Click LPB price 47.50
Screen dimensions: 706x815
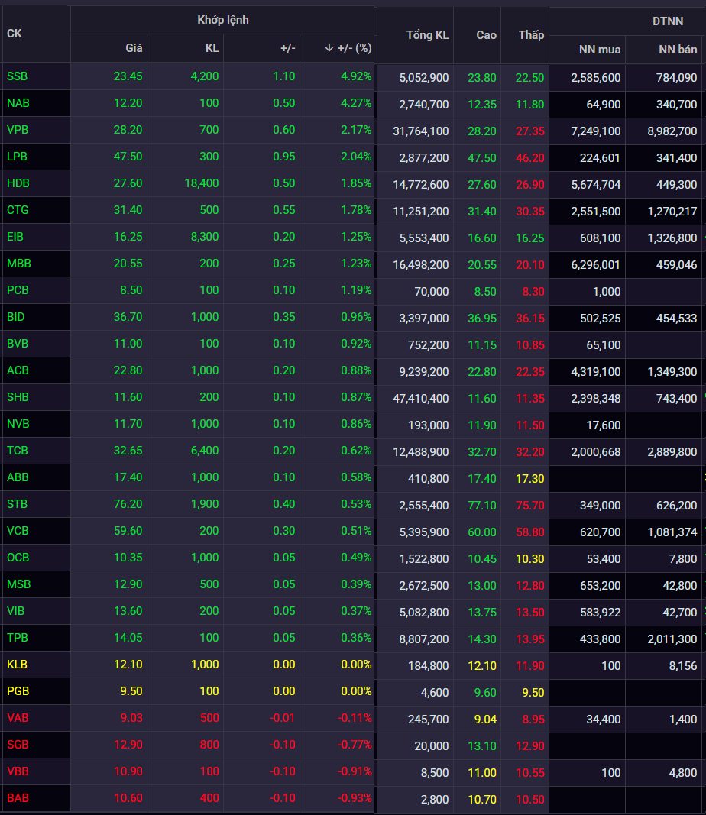[128, 157]
